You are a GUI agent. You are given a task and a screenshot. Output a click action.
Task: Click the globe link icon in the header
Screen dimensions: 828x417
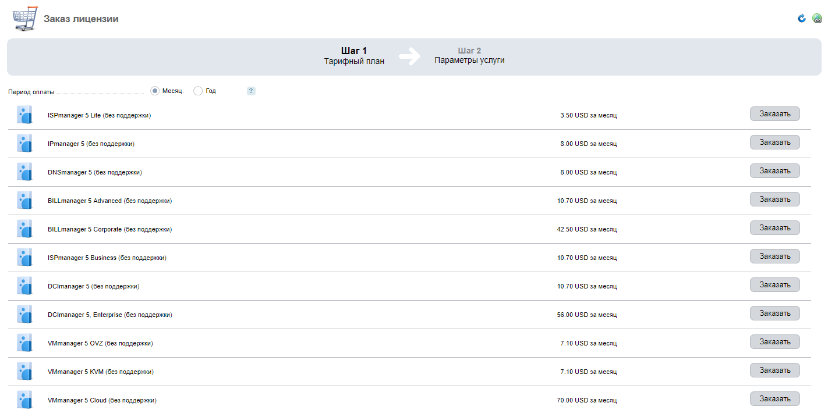pyautogui.click(x=817, y=19)
